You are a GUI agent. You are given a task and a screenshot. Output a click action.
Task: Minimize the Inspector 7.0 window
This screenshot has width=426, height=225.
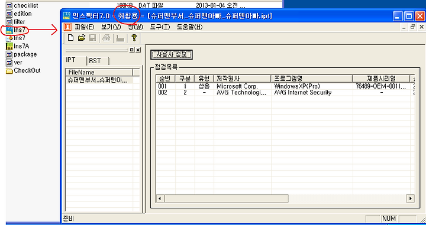pyautogui.click(x=398, y=17)
